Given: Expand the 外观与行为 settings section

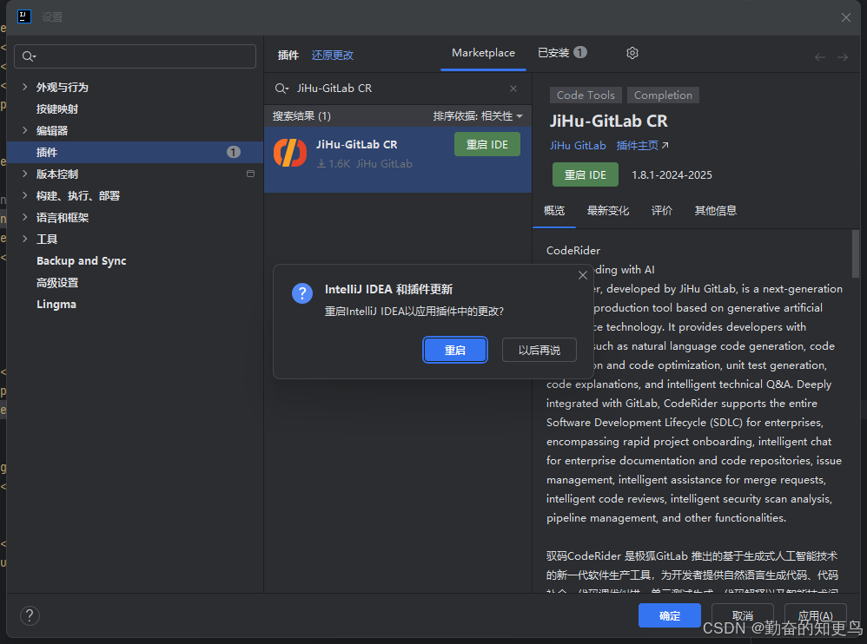Looking at the screenshot, I should [x=24, y=87].
